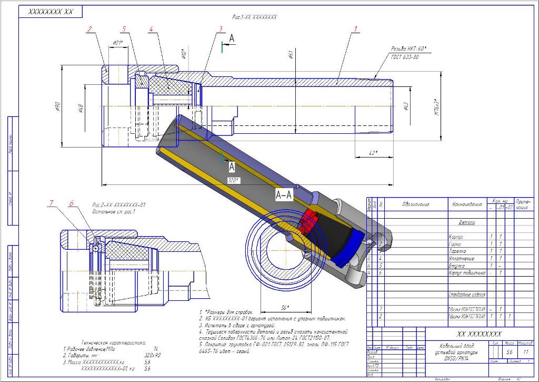539x382 pixels.
Task: Select the 320x90 overall dimensions value
Action: [x=151, y=355]
